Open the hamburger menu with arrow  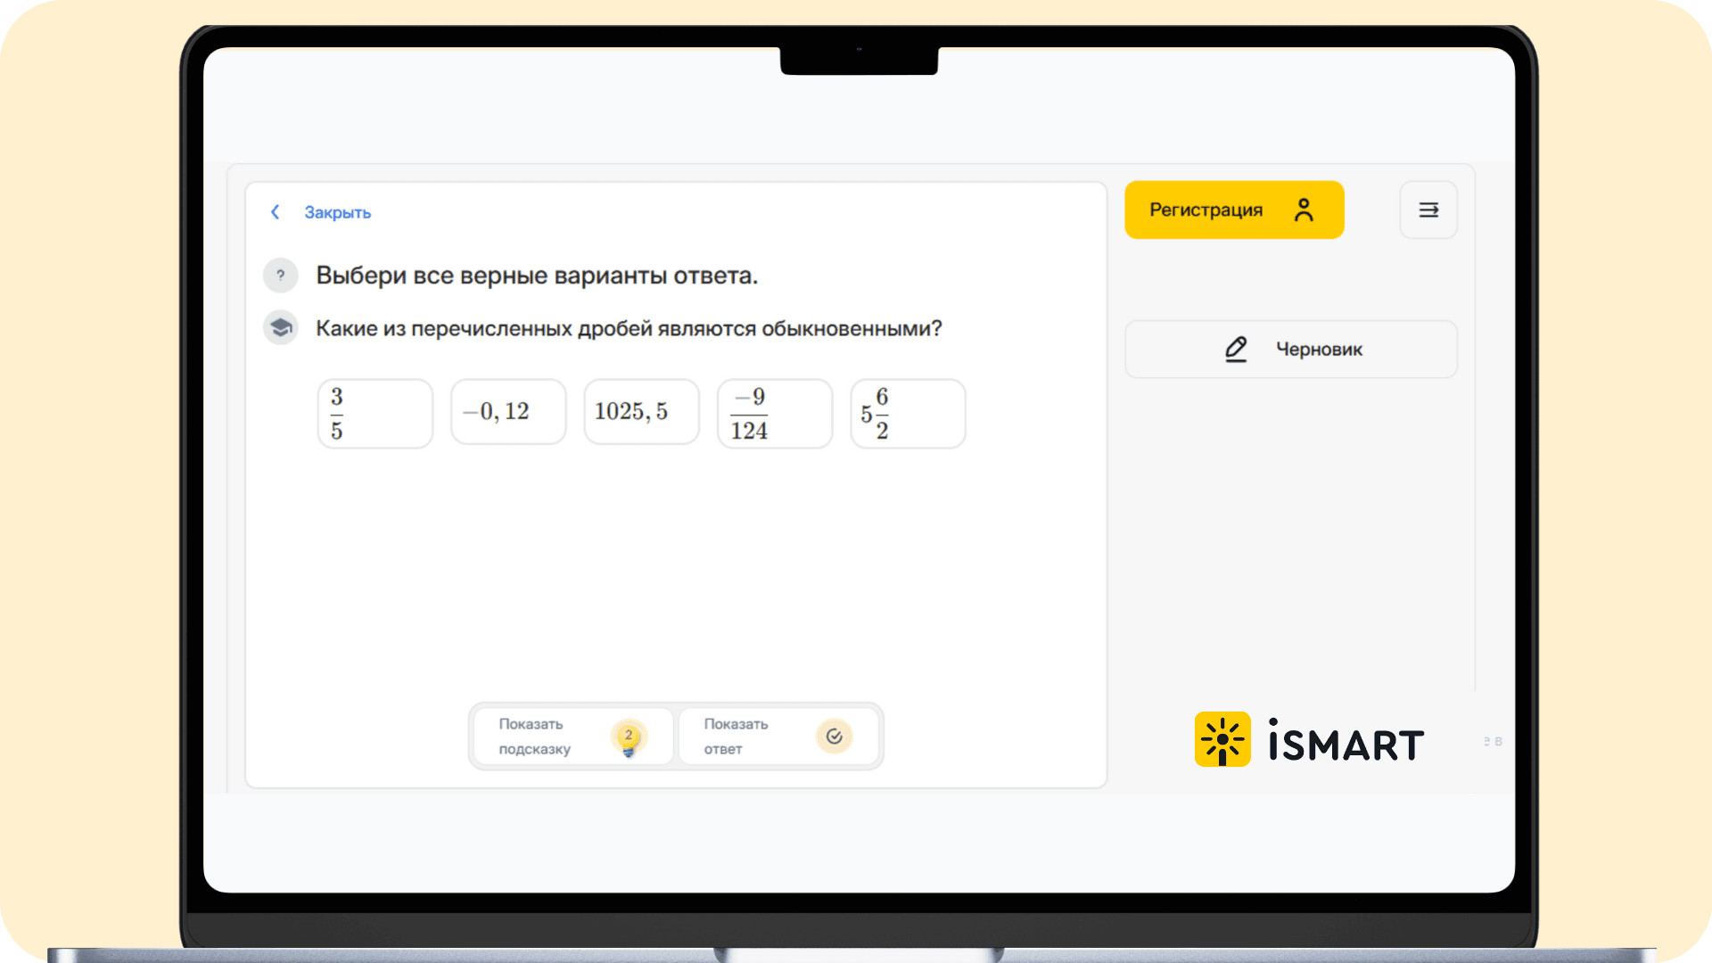[1428, 210]
